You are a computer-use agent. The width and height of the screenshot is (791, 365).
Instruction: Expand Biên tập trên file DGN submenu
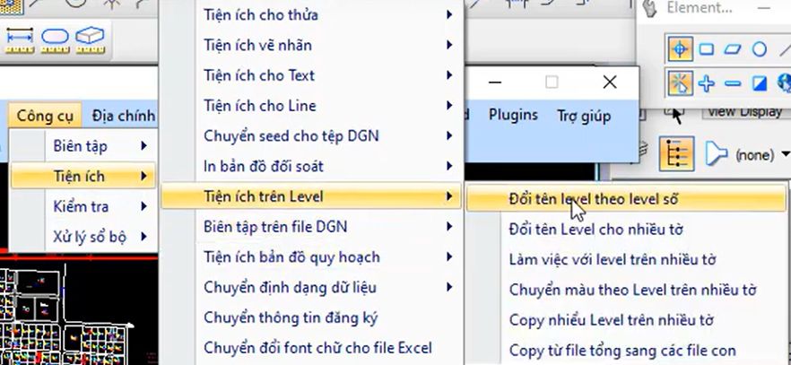(x=310, y=226)
